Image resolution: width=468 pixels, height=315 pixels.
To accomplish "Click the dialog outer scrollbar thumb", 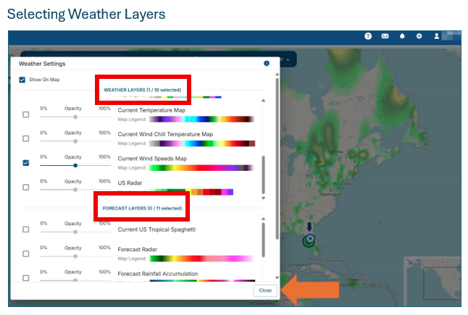I will point(277,159).
